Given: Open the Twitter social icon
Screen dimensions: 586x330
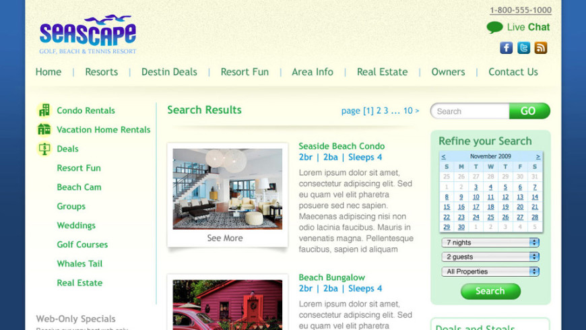Looking at the screenshot, I should pos(523,48).
